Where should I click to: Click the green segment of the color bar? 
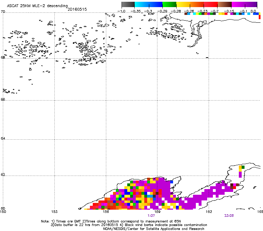tap(169, 5)
